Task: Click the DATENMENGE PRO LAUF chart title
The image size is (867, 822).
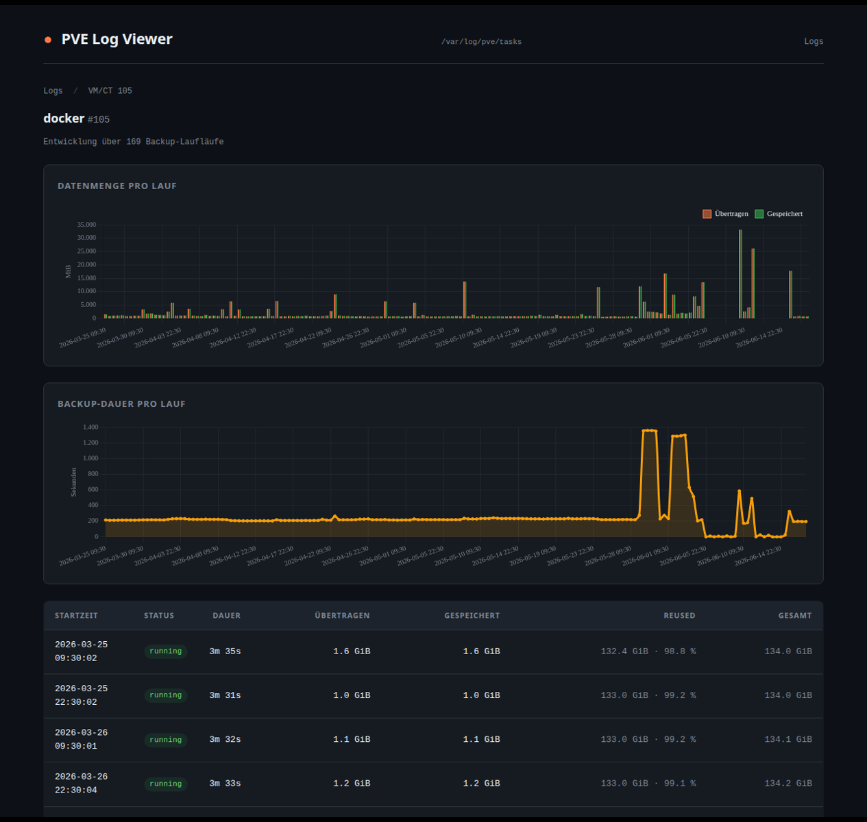Action: pos(117,186)
